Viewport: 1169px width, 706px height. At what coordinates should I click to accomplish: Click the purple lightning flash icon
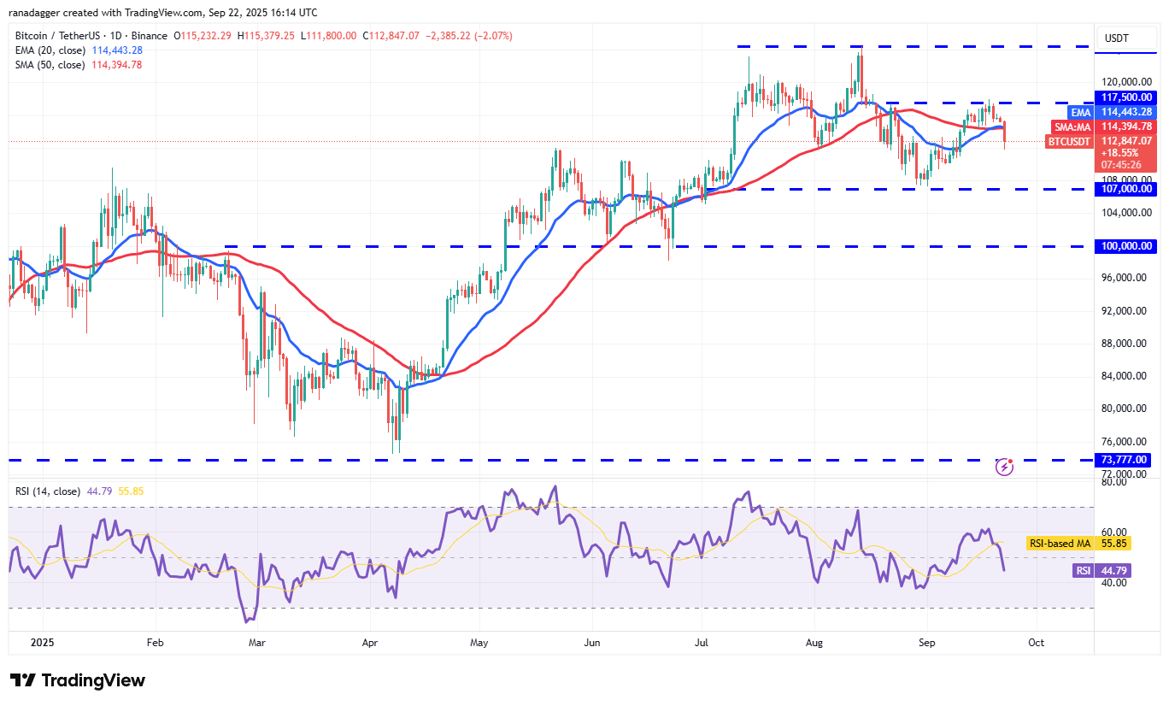[x=1004, y=465]
